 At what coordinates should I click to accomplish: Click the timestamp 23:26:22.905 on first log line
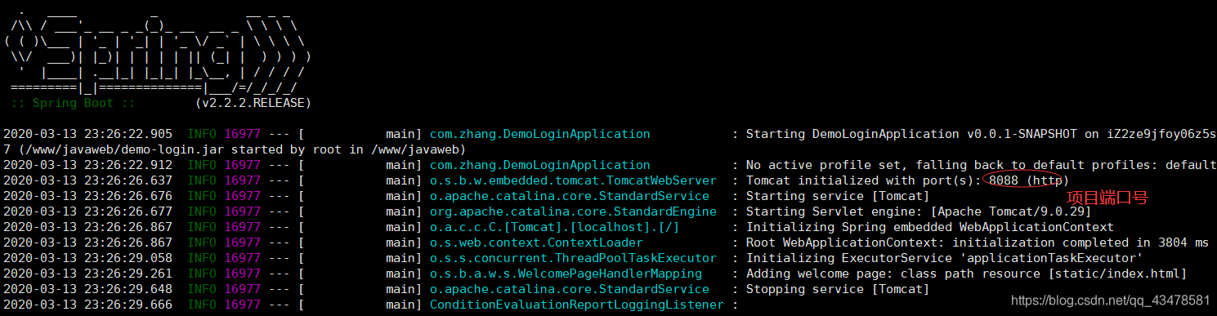coord(128,134)
